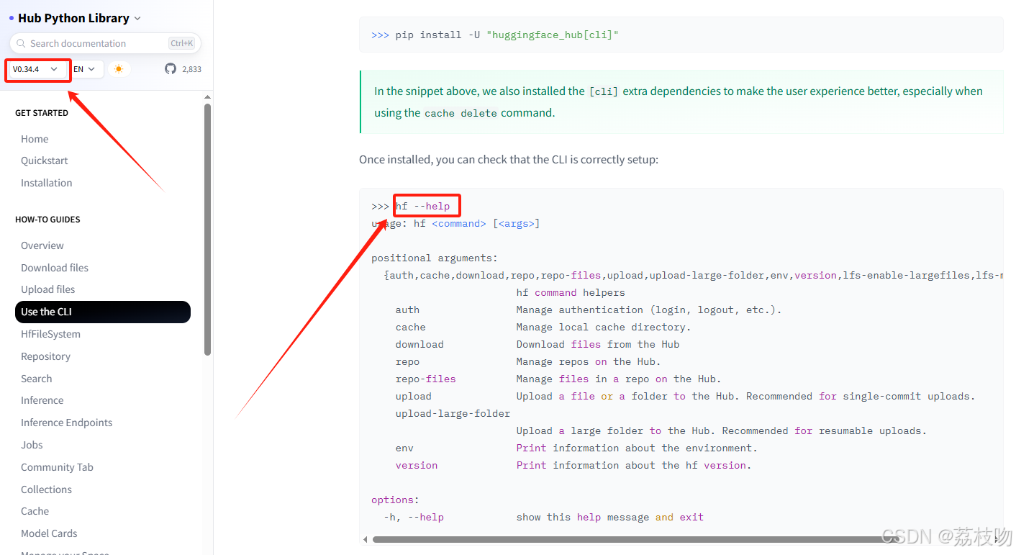Click the "-h, --help" option text
1016x555 pixels.
414,517
